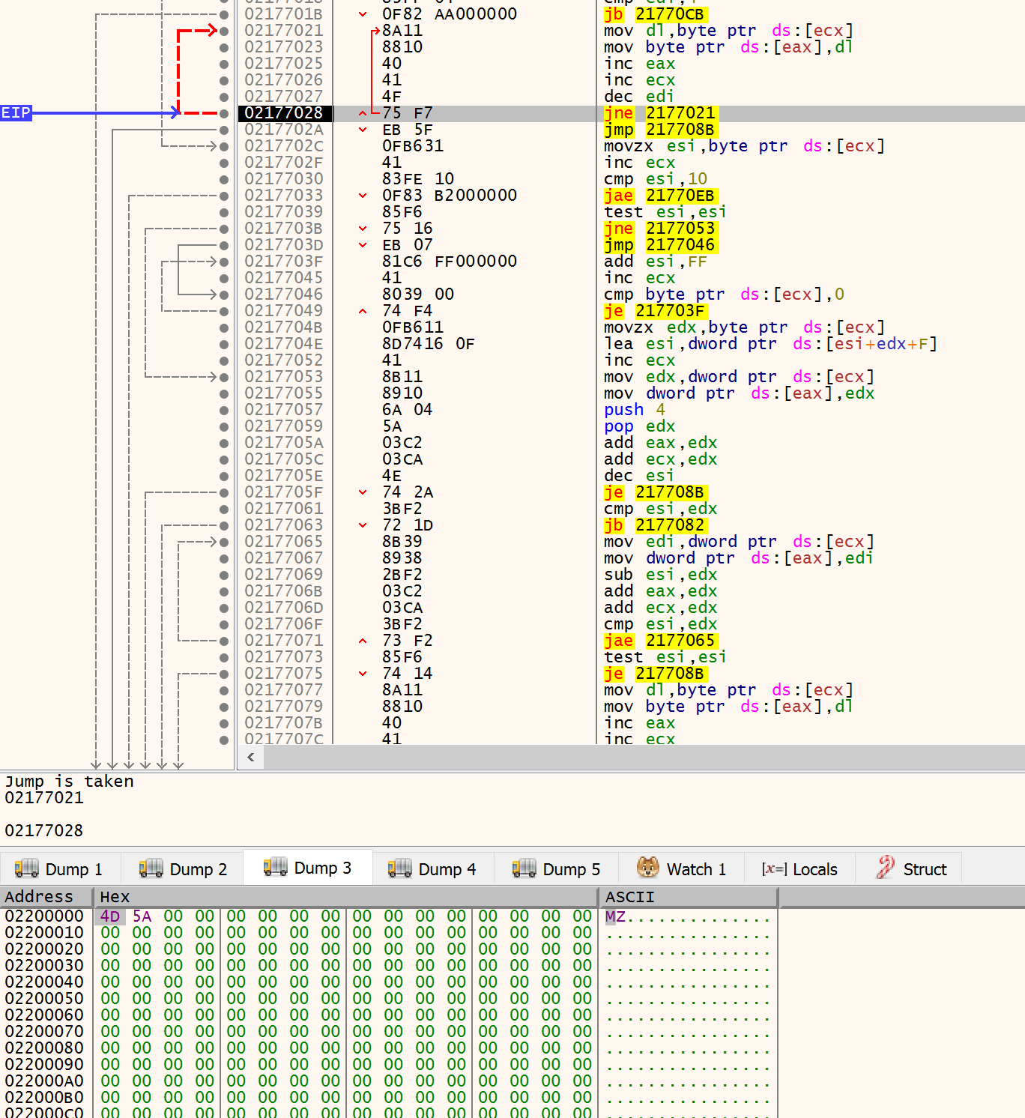The width and height of the screenshot is (1025, 1118).
Task: Select dump row address 02200050
Action: [44, 999]
